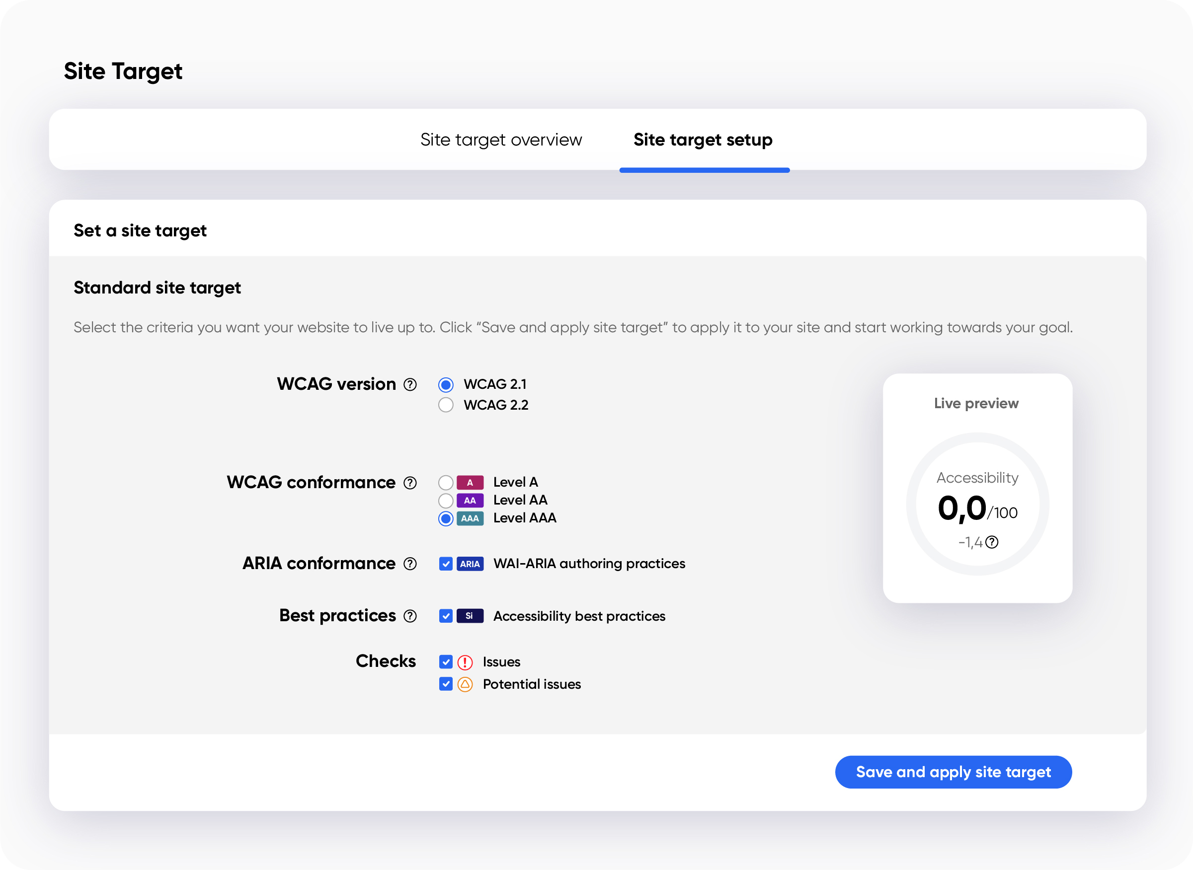
Task: Click the Si best practices badge
Action: (x=470, y=616)
